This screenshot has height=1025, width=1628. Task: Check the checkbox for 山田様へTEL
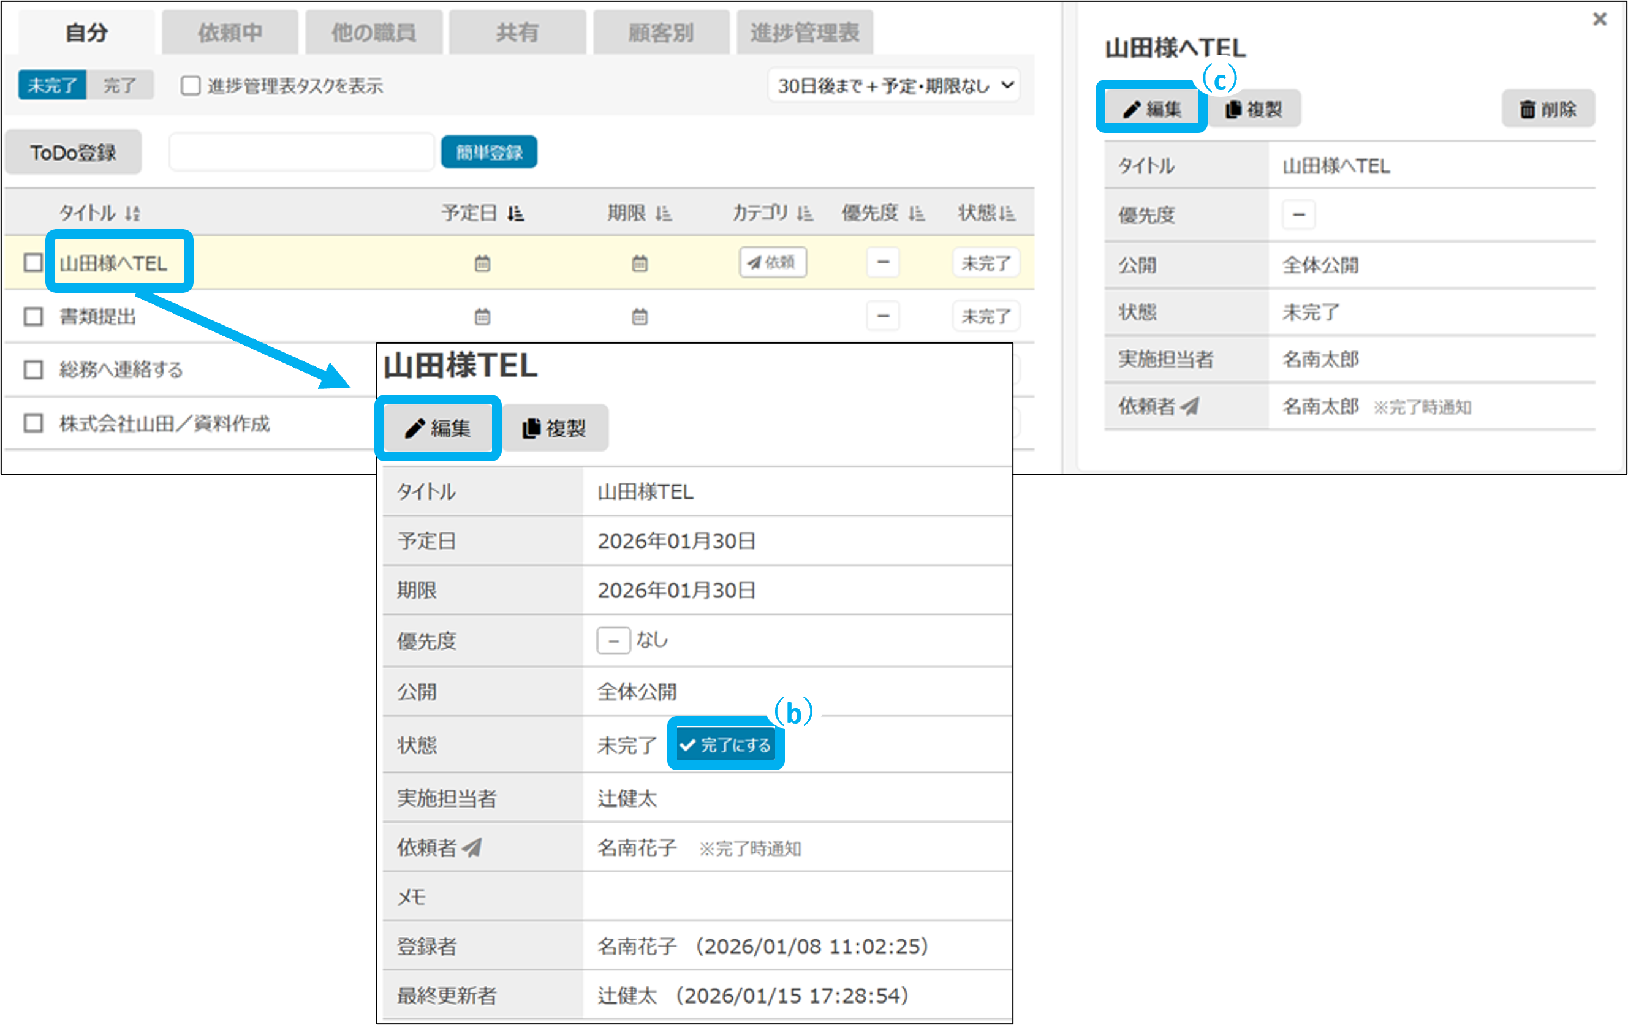tap(33, 262)
